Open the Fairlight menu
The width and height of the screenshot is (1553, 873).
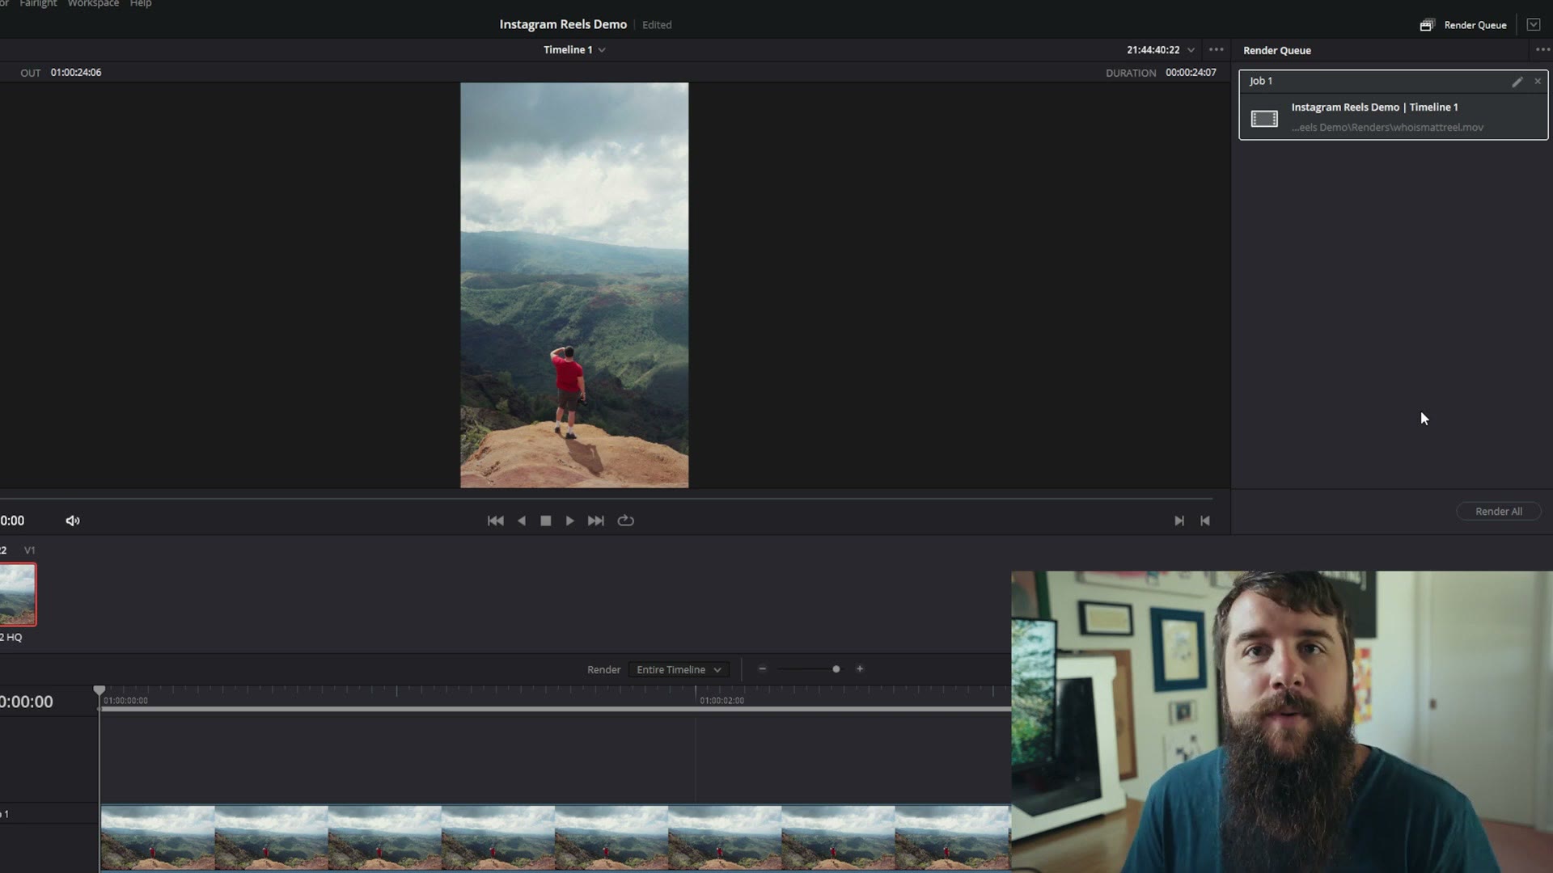click(38, 4)
